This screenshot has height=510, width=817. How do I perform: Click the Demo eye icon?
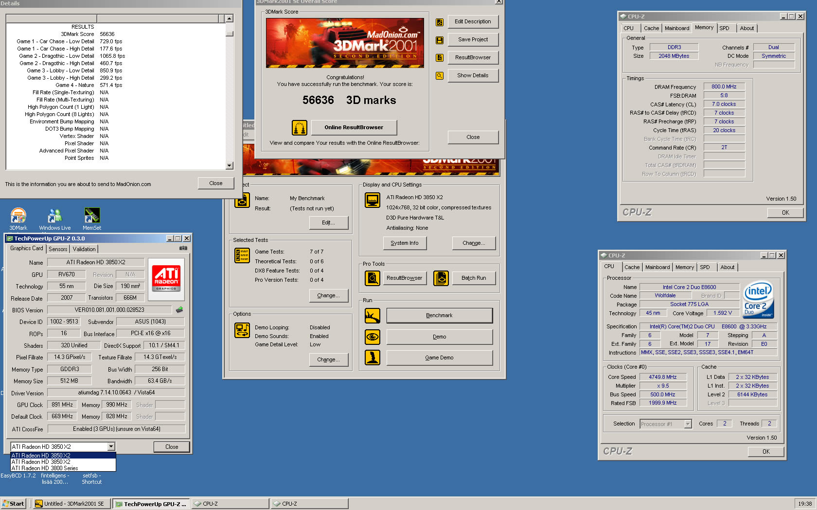[x=373, y=337]
